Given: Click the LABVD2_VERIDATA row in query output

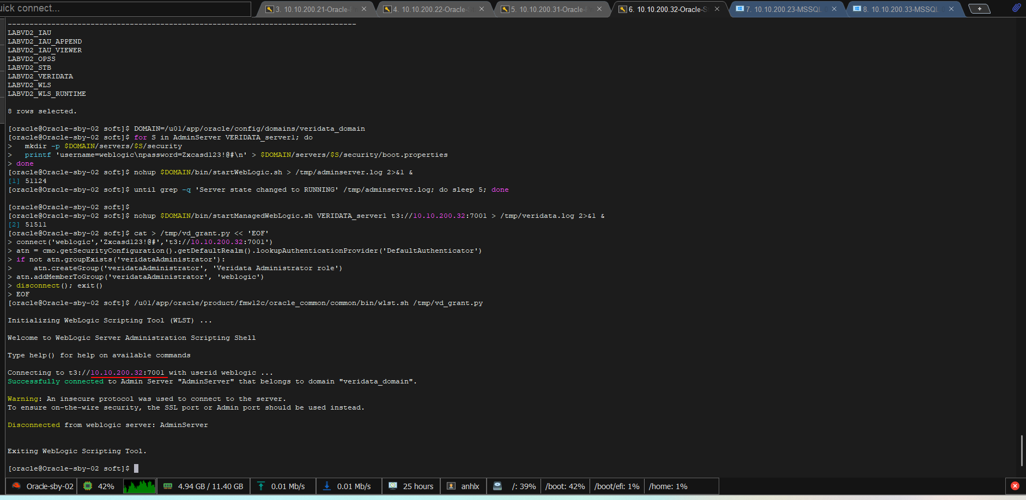Looking at the screenshot, I should 40,76.
